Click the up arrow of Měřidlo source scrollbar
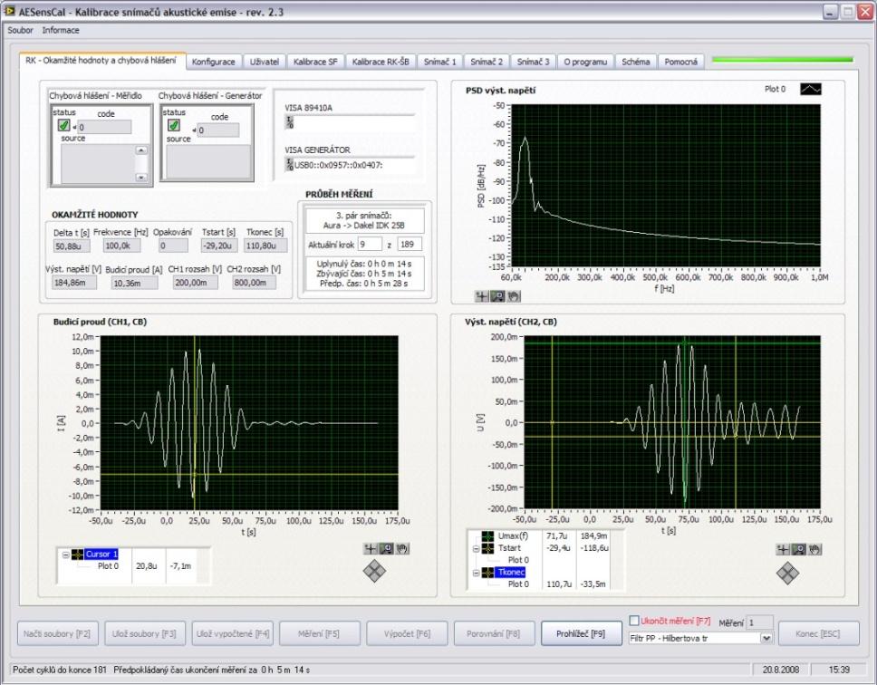877x685 pixels. coord(141,150)
